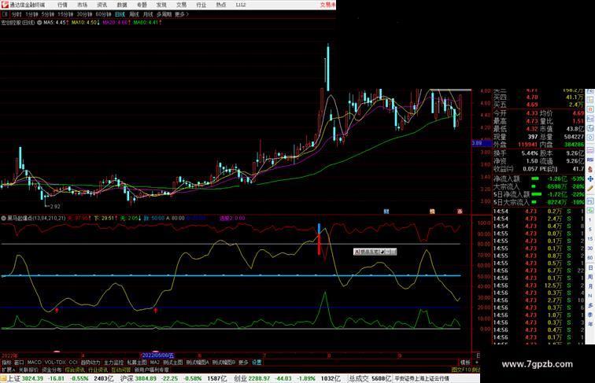Select the 60-minute period in right sidebar
The width and height of the screenshot is (595, 383).
590,258
